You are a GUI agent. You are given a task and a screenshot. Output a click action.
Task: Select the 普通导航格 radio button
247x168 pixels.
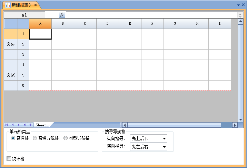(35, 138)
